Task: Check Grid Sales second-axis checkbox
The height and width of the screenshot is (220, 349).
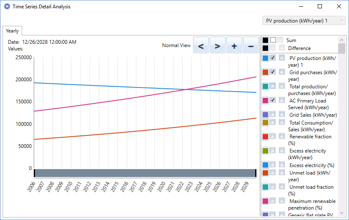Action: 282,114
